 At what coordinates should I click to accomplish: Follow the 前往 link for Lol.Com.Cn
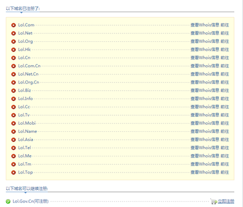(225, 66)
